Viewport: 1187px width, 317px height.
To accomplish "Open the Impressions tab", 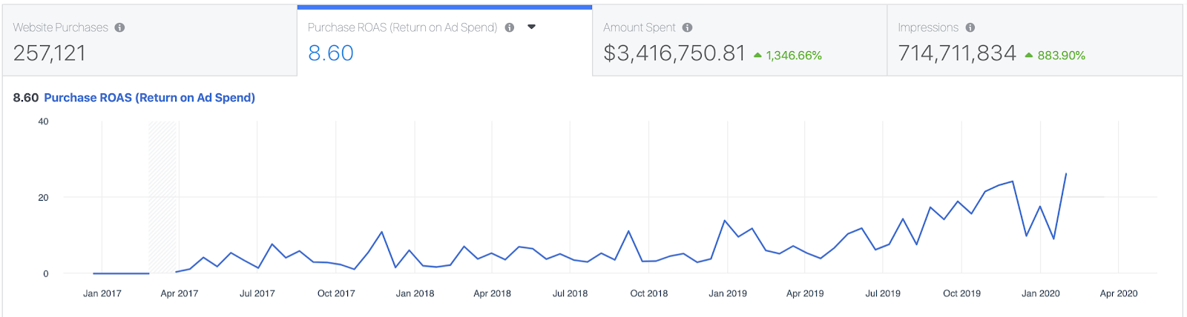I will [1034, 41].
